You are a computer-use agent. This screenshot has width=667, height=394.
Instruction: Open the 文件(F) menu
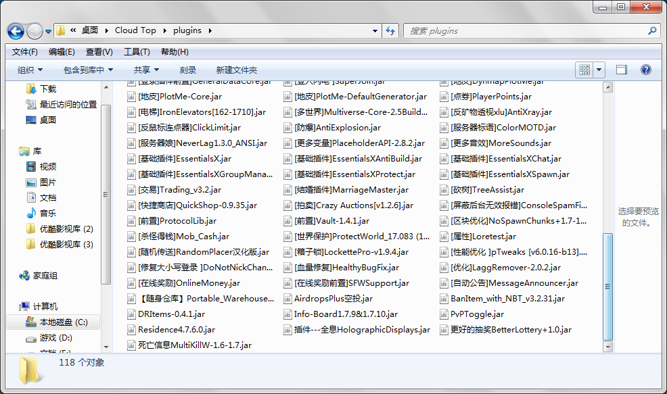24,52
